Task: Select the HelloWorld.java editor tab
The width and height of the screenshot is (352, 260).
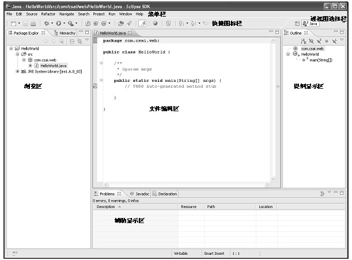Action: tap(112, 33)
